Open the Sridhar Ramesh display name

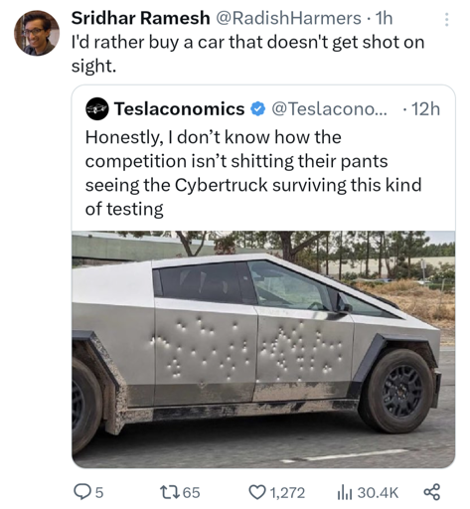pyautogui.click(x=140, y=18)
